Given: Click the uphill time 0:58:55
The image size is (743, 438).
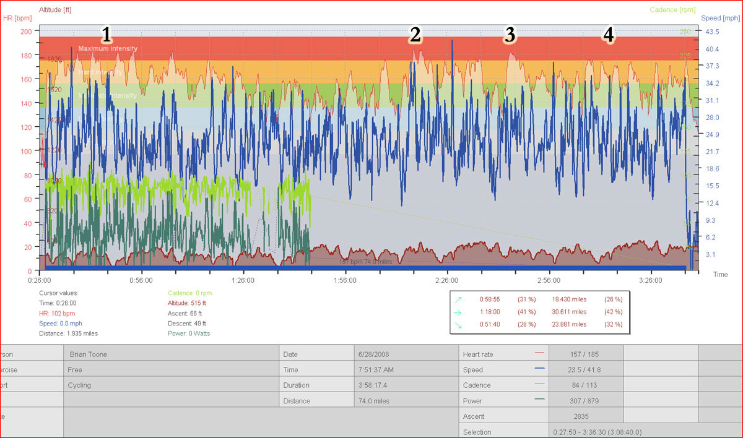Looking at the screenshot, I should (x=490, y=299).
